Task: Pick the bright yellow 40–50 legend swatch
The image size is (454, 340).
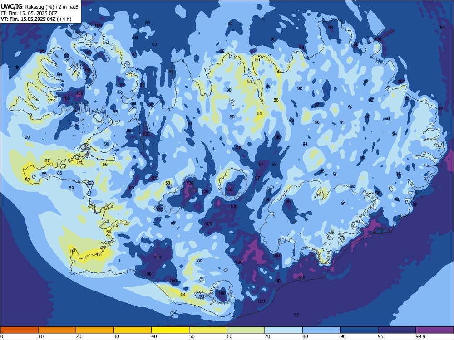Action: tap(170, 330)
